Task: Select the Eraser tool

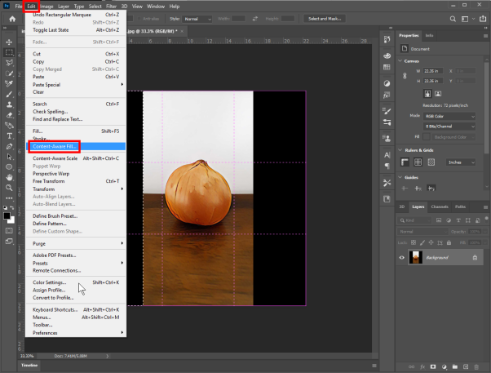Action: pyautogui.click(x=9, y=115)
